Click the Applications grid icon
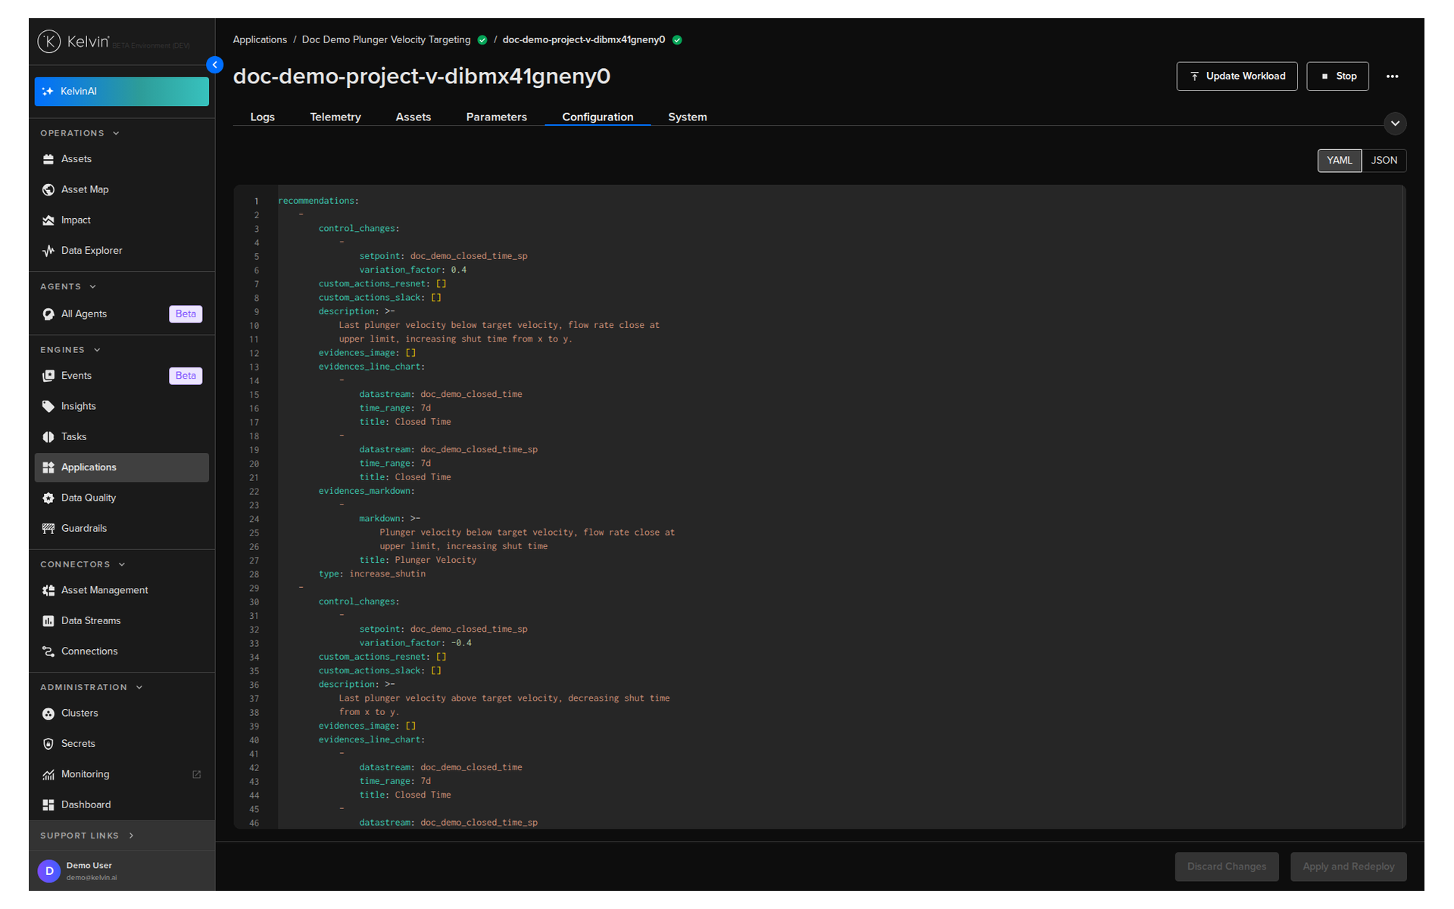The width and height of the screenshot is (1454, 909). [48, 467]
